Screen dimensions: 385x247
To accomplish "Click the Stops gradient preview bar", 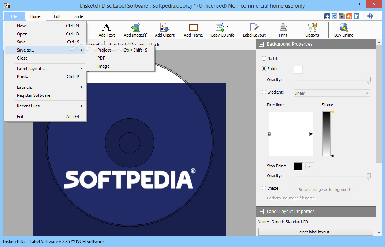I will [326, 134].
